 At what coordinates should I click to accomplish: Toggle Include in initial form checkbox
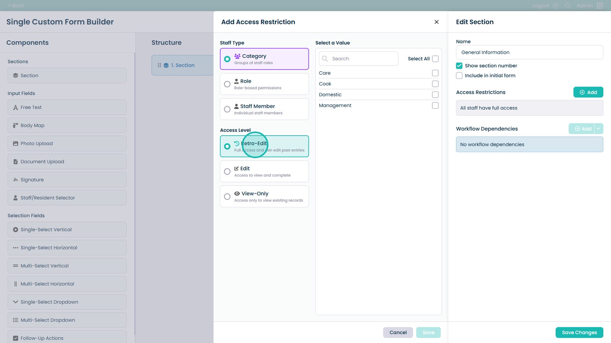pos(459,75)
